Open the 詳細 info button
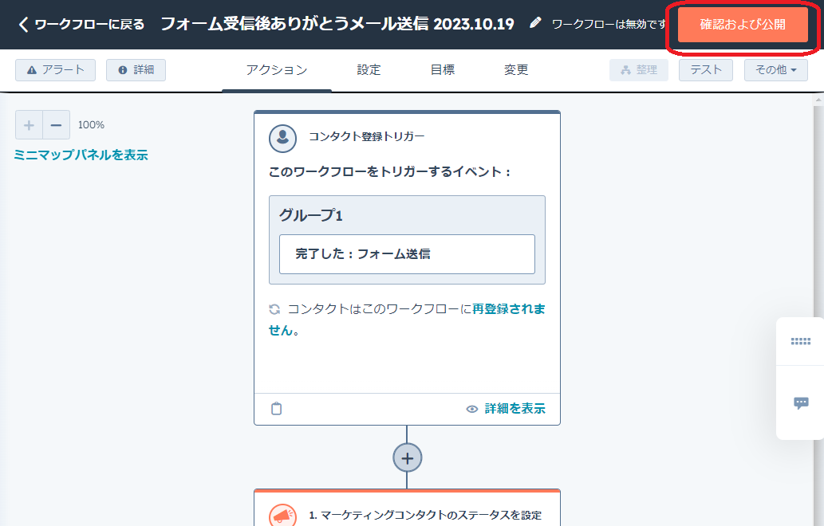 point(136,70)
